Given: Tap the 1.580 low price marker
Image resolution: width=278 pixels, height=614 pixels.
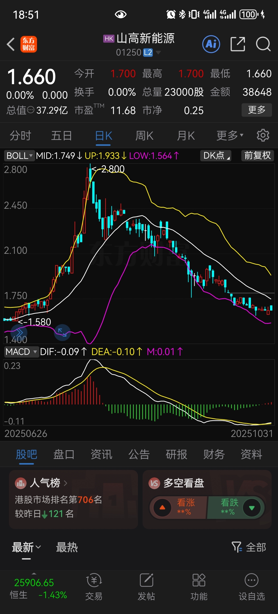Looking at the screenshot, I should point(35,322).
